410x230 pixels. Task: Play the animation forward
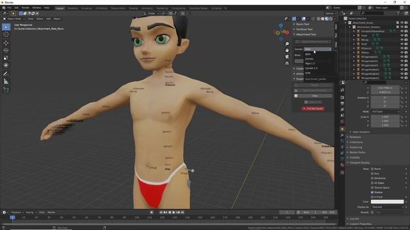click(x=174, y=212)
